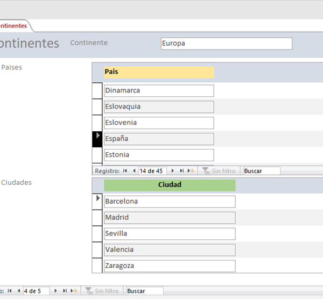The height and width of the screenshot is (299, 323).
Task: Click the Madrid city field
Action: click(x=170, y=218)
